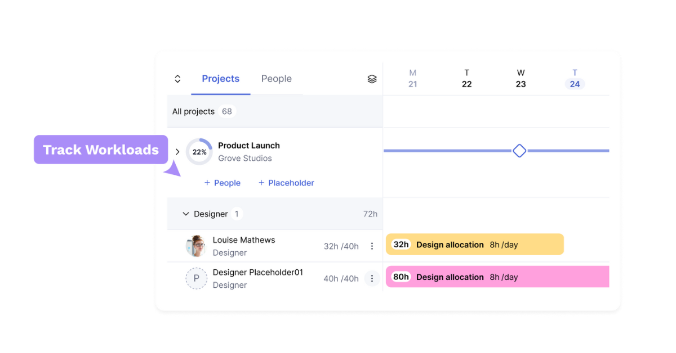This screenshot has width=676, height=353.
Task: Click the layers stack icon
Action: coord(372,79)
